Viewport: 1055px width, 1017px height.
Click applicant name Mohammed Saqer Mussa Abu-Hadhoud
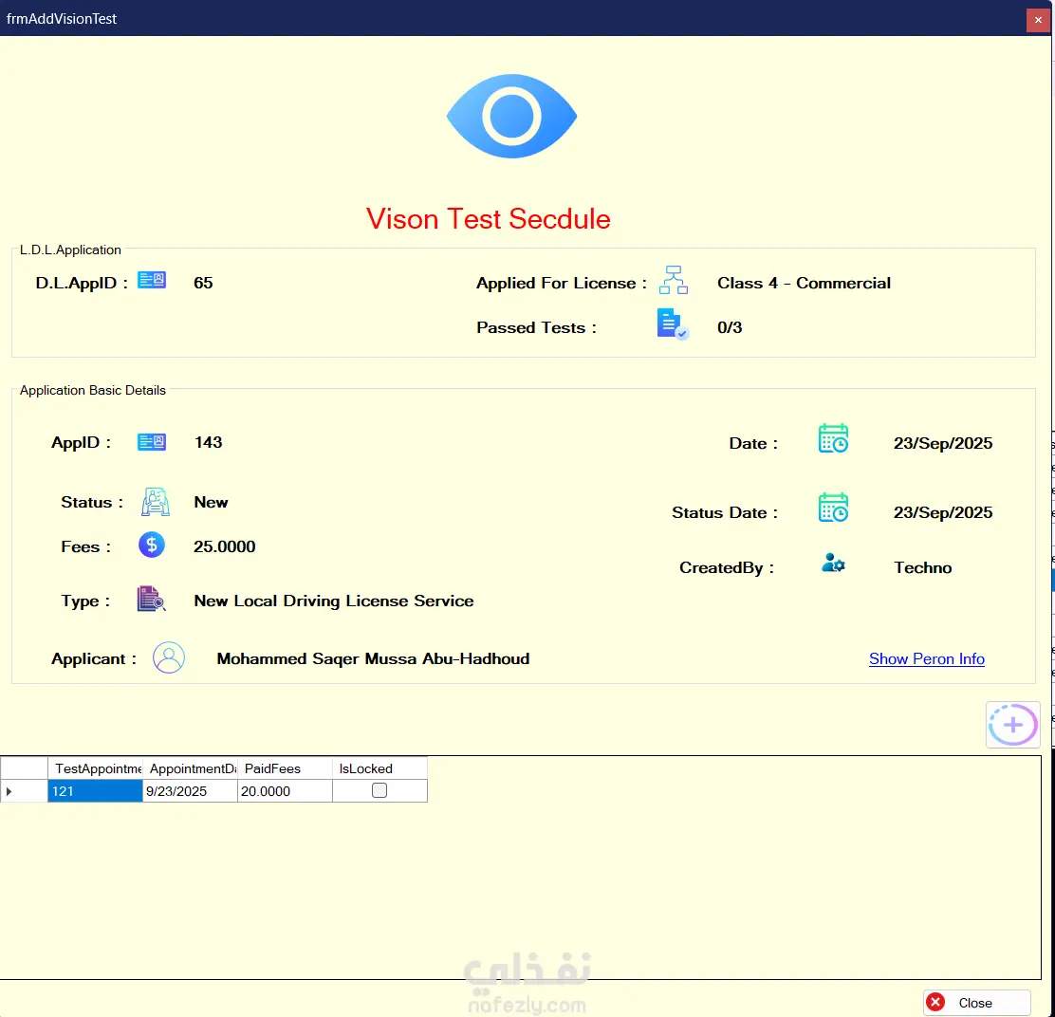coord(373,658)
